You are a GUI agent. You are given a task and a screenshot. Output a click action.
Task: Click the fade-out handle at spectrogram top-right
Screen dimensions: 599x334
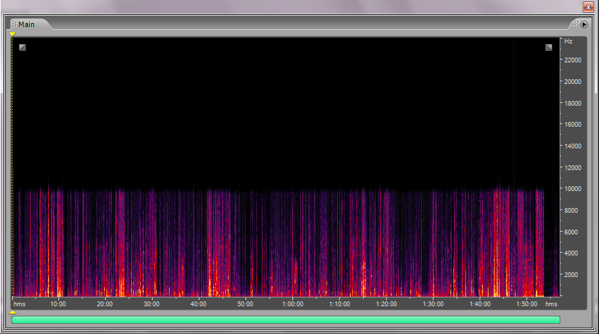point(549,47)
